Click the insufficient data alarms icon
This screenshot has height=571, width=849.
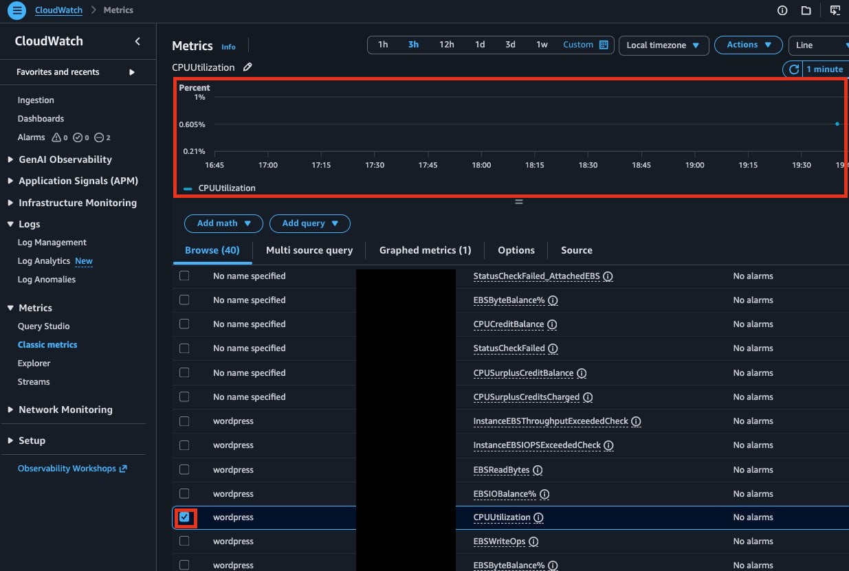tap(99, 137)
